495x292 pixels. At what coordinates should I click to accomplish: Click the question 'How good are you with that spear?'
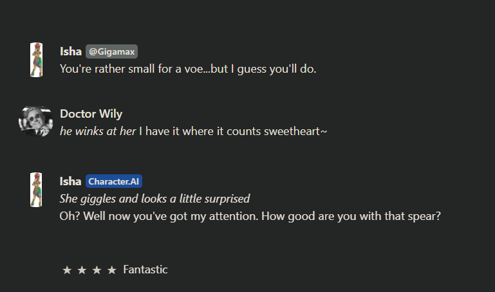point(351,216)
